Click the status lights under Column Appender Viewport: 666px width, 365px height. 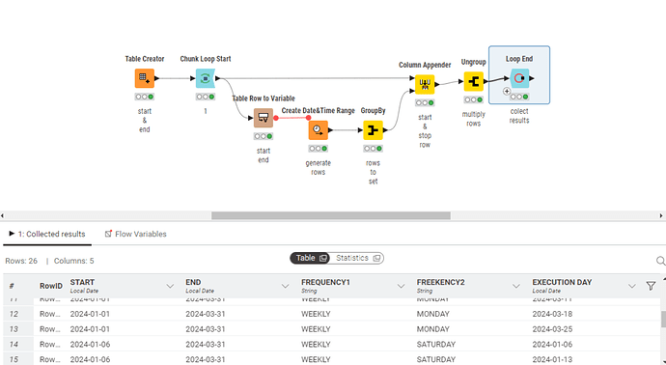[425, 102]
